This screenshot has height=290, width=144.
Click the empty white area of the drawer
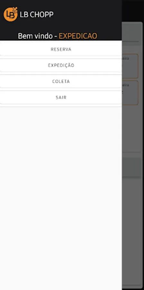(x=61, y=198)
